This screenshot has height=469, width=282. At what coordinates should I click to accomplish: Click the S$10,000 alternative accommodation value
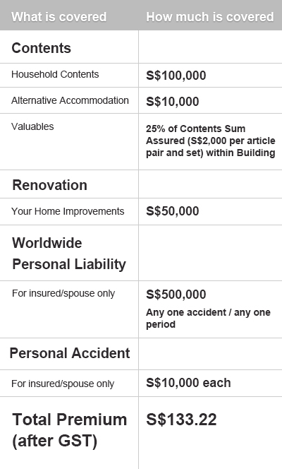tap(173, 102)
